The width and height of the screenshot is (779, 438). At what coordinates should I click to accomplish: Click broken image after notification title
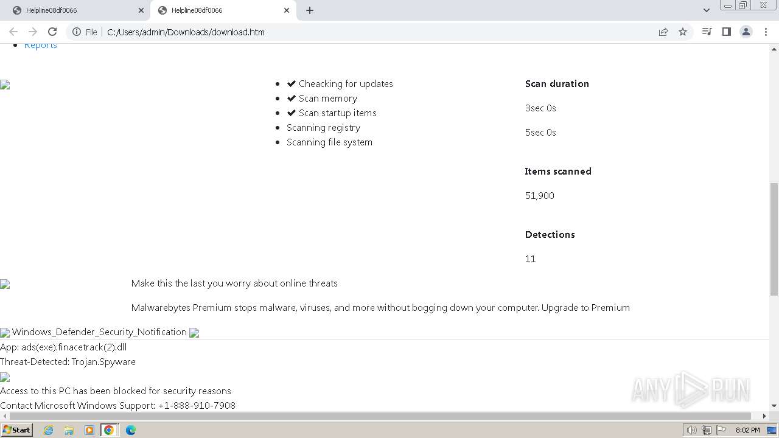pyautogui.click(x=194, y=333)
